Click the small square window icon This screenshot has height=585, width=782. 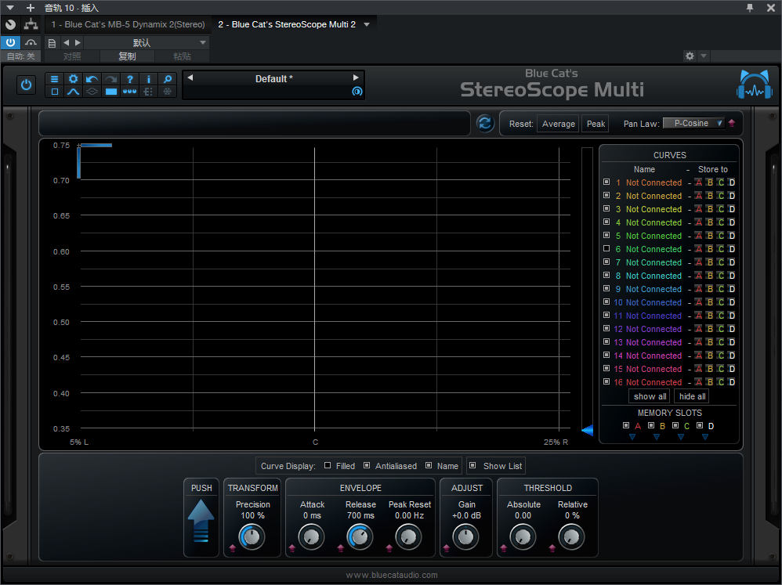(55, 92)
